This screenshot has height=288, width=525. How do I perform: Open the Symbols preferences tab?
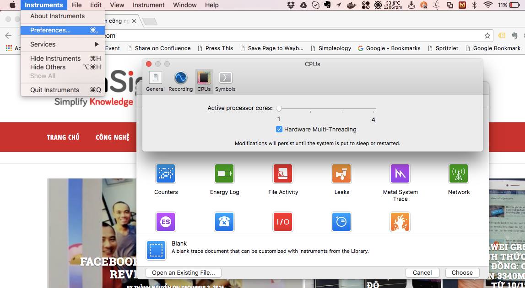tap(225, 81)
